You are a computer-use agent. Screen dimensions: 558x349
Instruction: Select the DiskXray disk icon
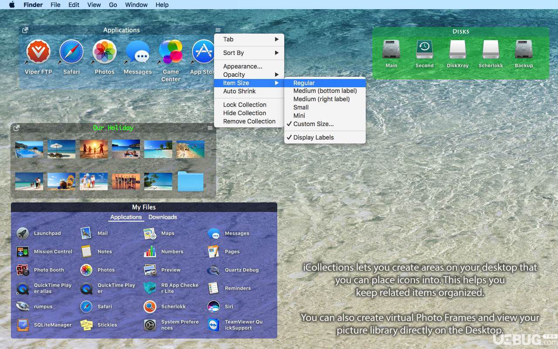pyautogui.click(x=458, y=50)
